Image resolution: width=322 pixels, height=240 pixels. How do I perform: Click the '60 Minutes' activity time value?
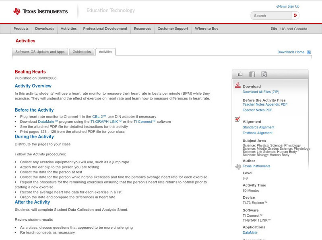pos(251,191)
